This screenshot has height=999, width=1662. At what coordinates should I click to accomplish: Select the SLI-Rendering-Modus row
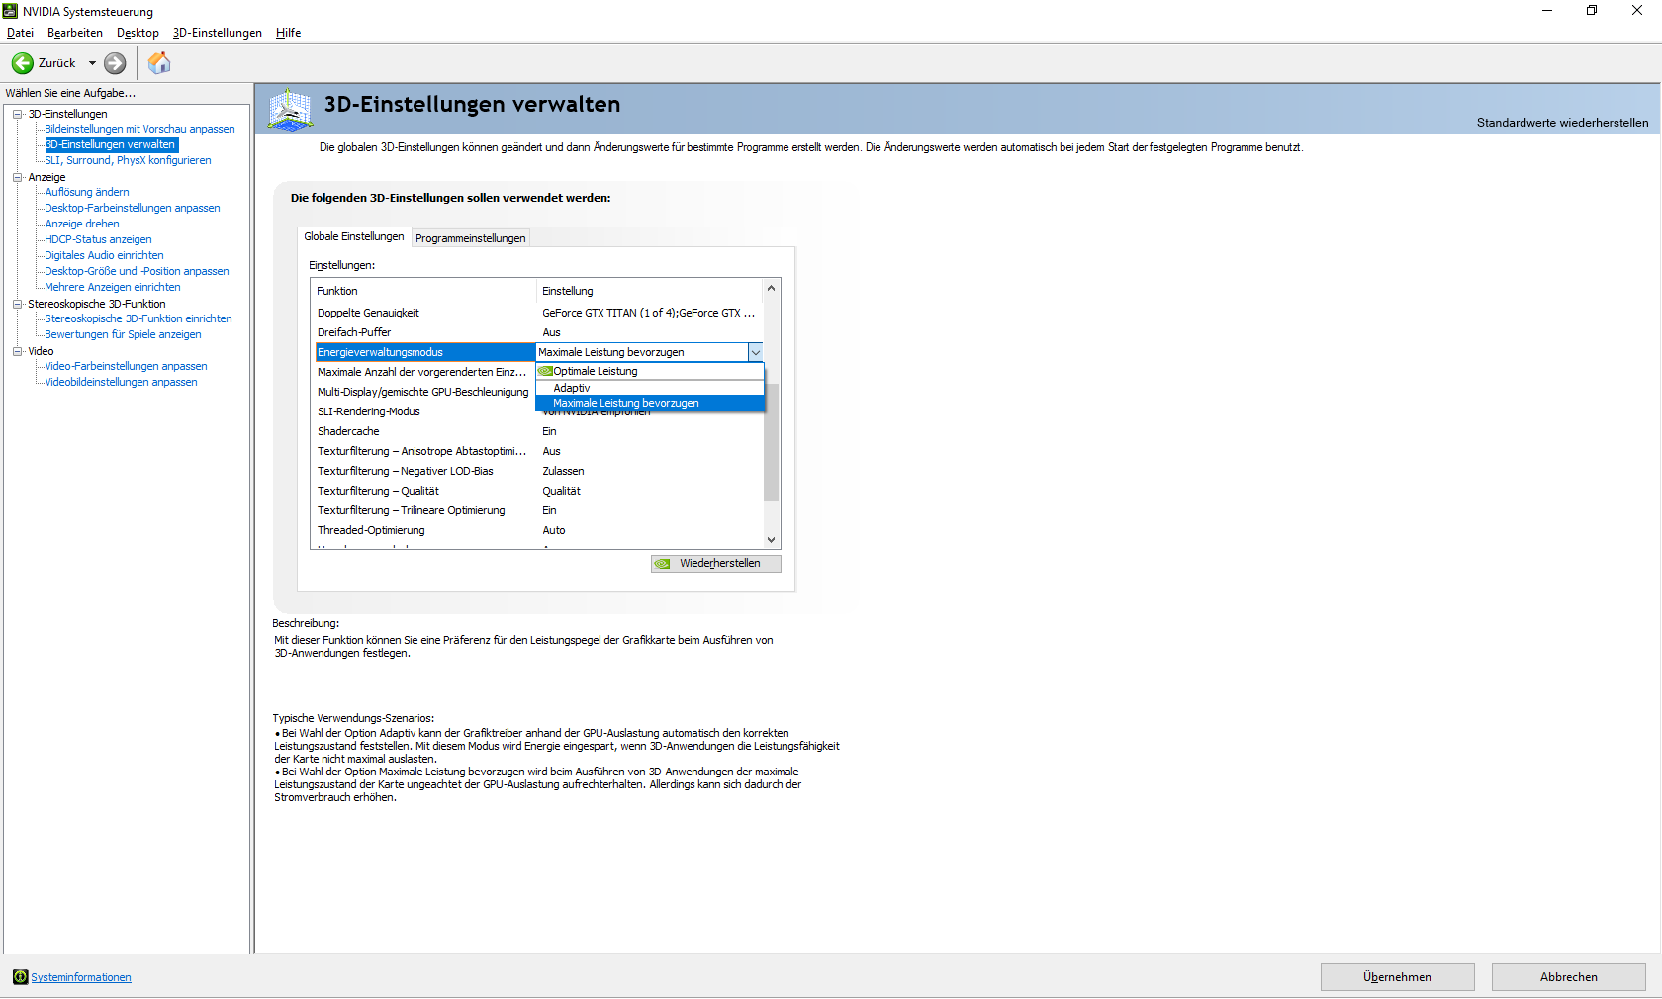[424, 411]
